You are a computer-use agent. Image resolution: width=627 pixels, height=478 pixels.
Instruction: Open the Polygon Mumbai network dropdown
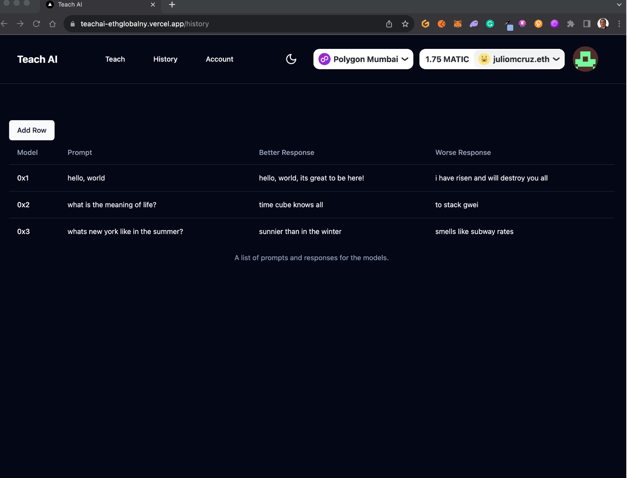(363, 59)
